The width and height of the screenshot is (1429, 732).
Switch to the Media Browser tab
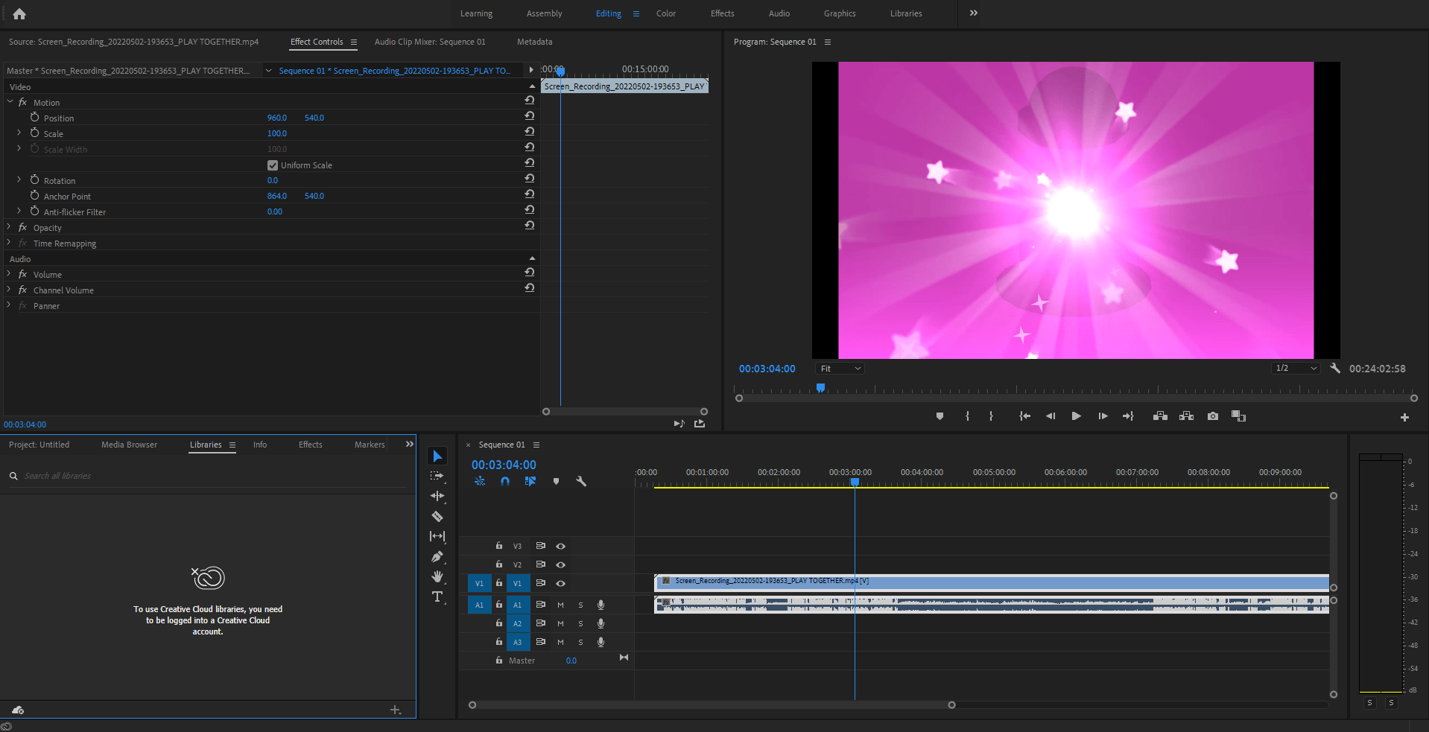pos(128,445)
